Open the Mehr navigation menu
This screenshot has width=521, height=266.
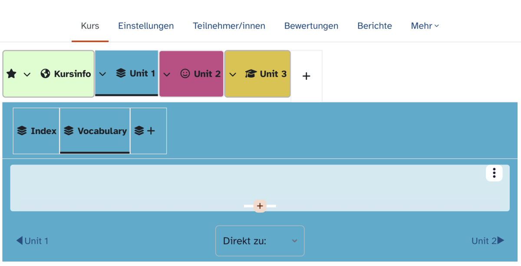pyautogui.click(x=425, y=26)
